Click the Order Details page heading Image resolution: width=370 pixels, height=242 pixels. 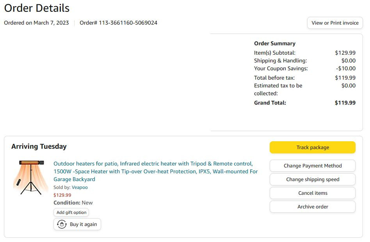tap(37, 8)
